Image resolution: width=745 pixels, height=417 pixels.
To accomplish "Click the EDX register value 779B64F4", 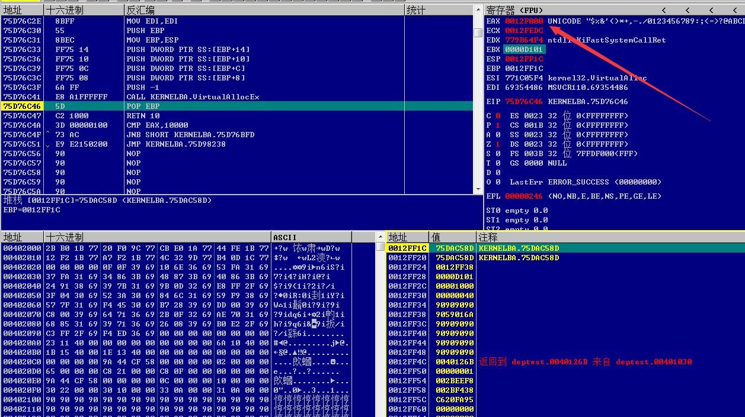I will click(x=524, y=40).
